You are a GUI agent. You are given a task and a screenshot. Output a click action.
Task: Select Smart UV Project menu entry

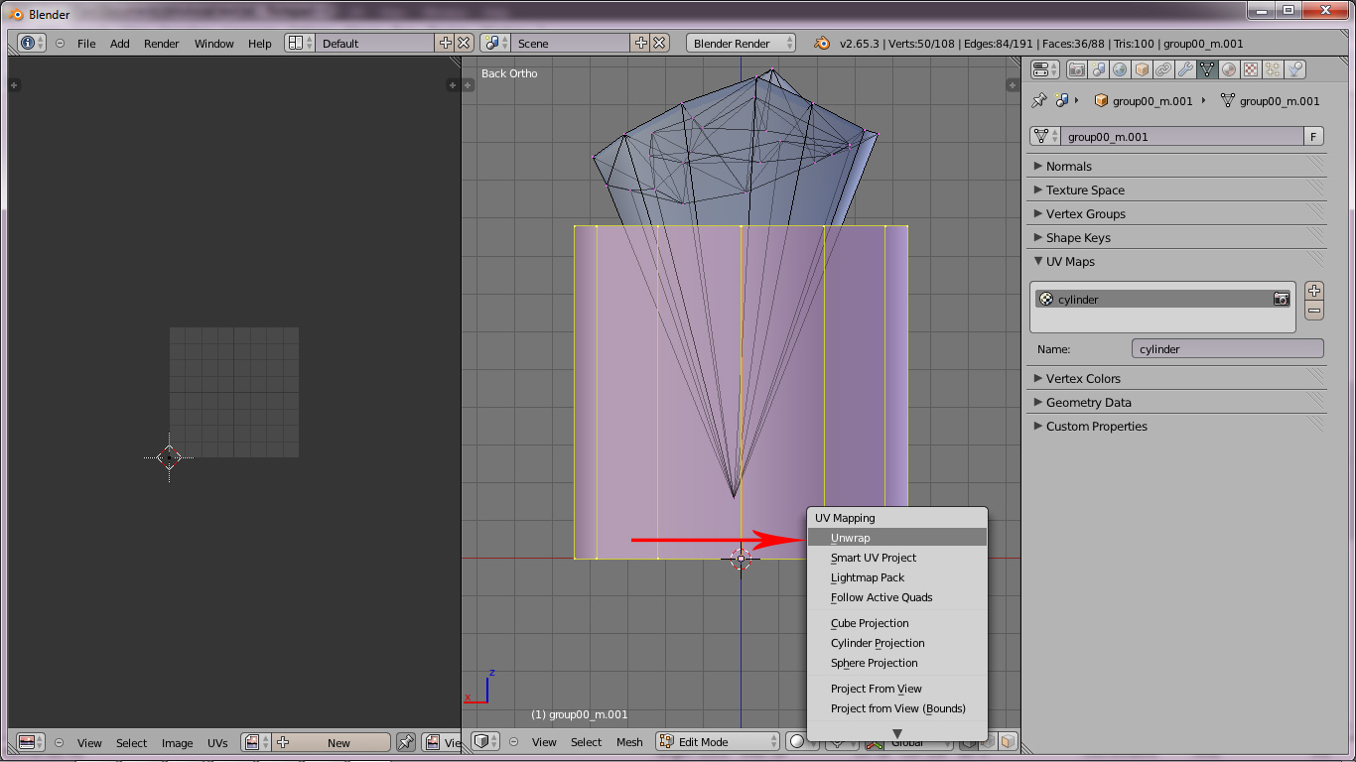874,558
